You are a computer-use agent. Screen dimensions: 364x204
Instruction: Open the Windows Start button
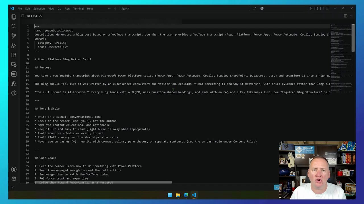(170, 195)
